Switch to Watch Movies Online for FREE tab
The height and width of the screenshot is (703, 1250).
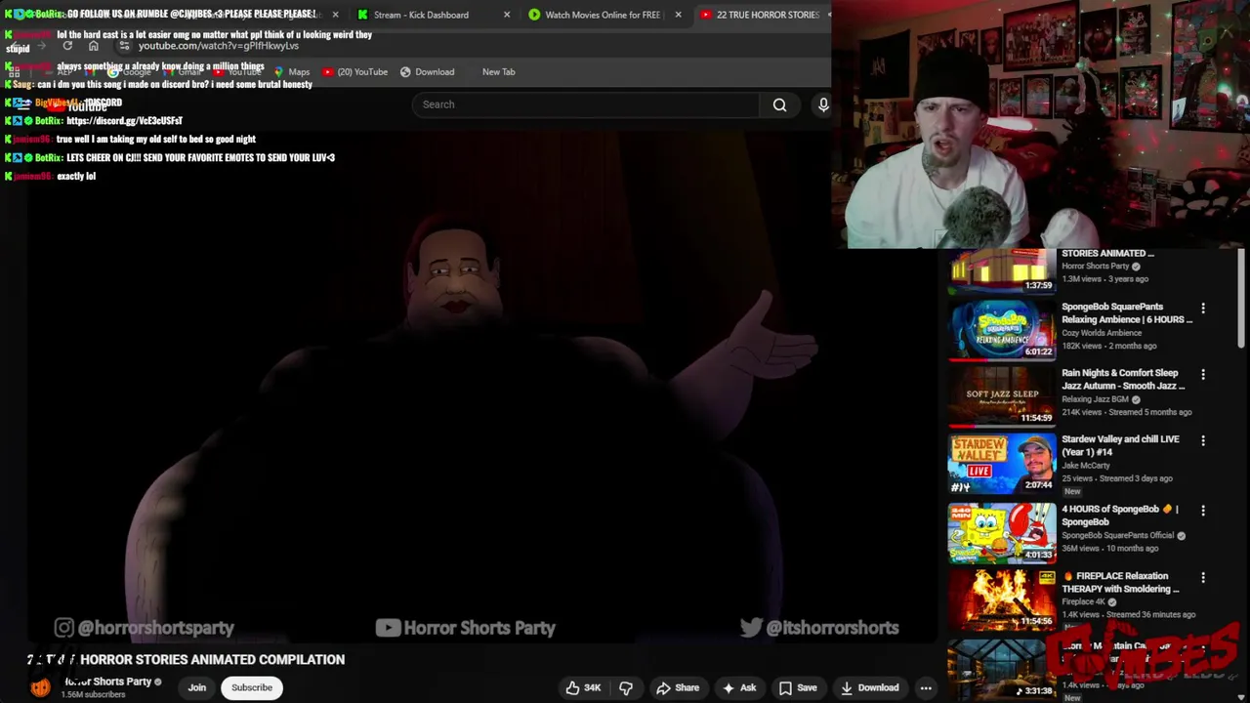[x=603, y=15]
